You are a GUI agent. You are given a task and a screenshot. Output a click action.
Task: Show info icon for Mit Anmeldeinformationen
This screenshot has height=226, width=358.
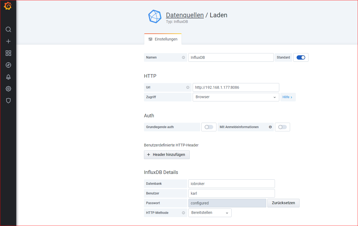(270, 127)
